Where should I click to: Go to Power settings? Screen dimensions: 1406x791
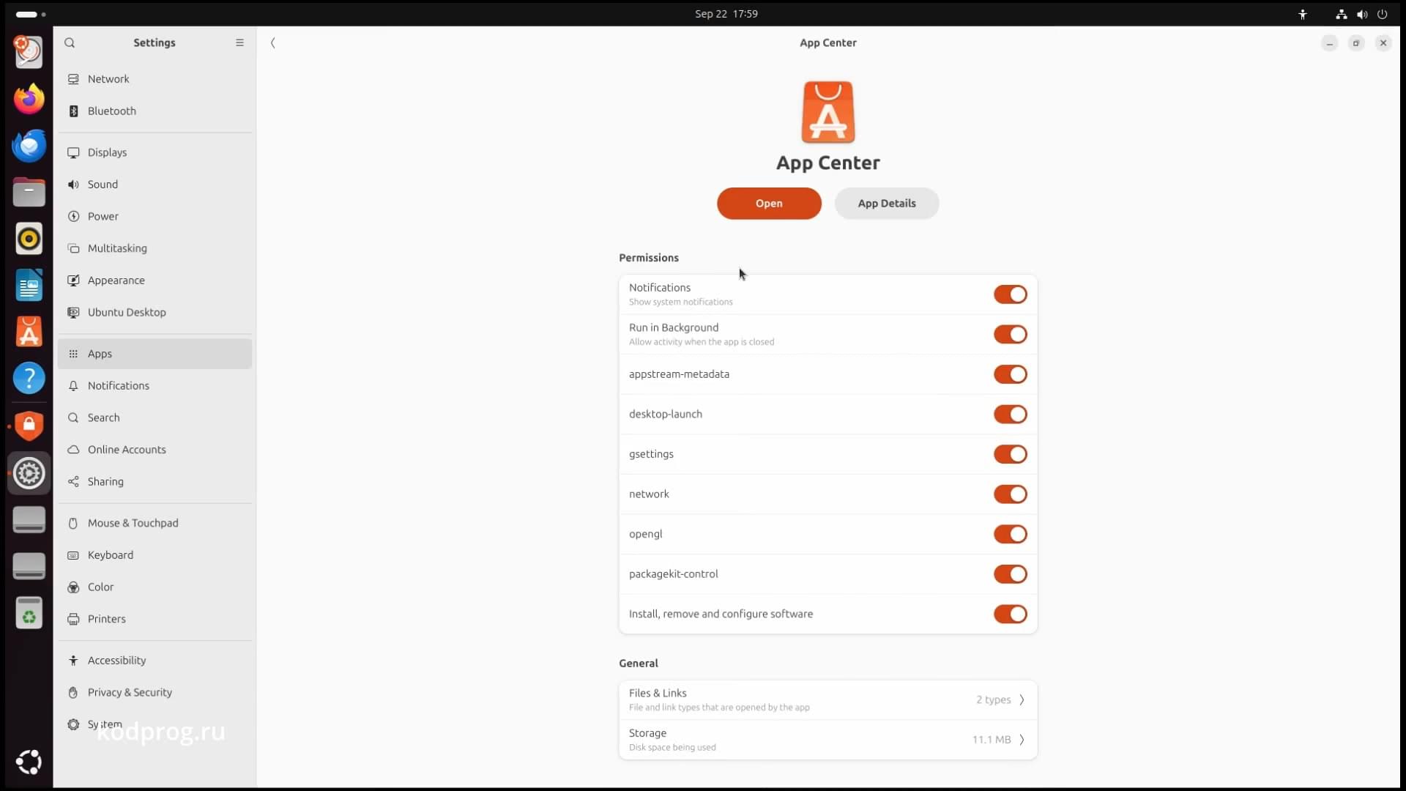click(155, 216)
